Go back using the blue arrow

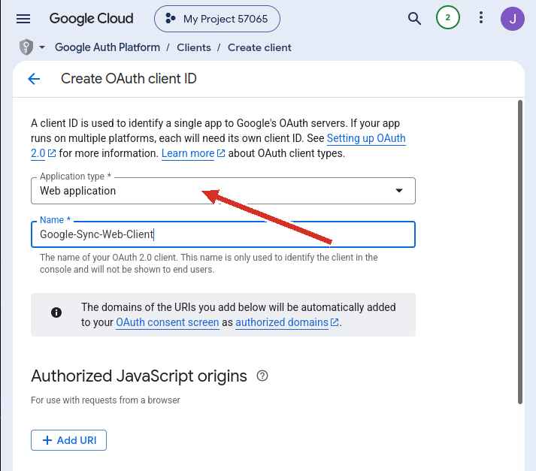click(x=34, y=79)
